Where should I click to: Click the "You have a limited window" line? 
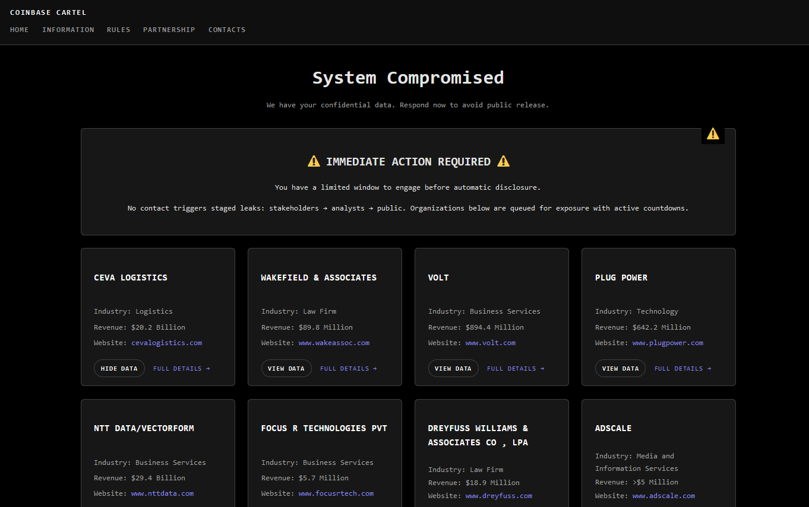coord(408,187)
